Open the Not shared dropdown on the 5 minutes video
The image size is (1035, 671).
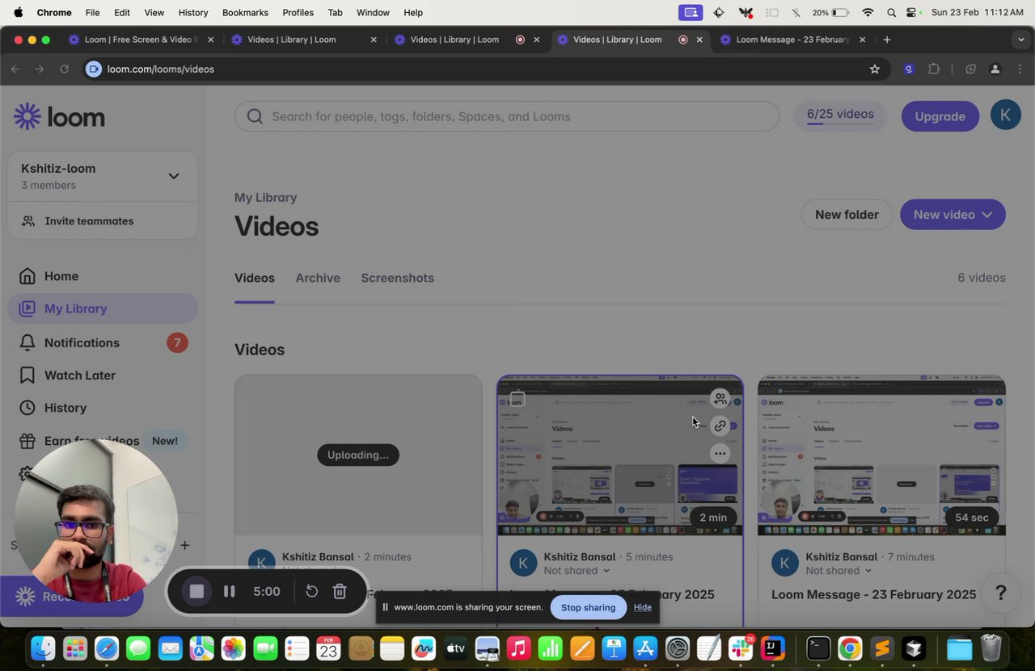click(577, 571)
